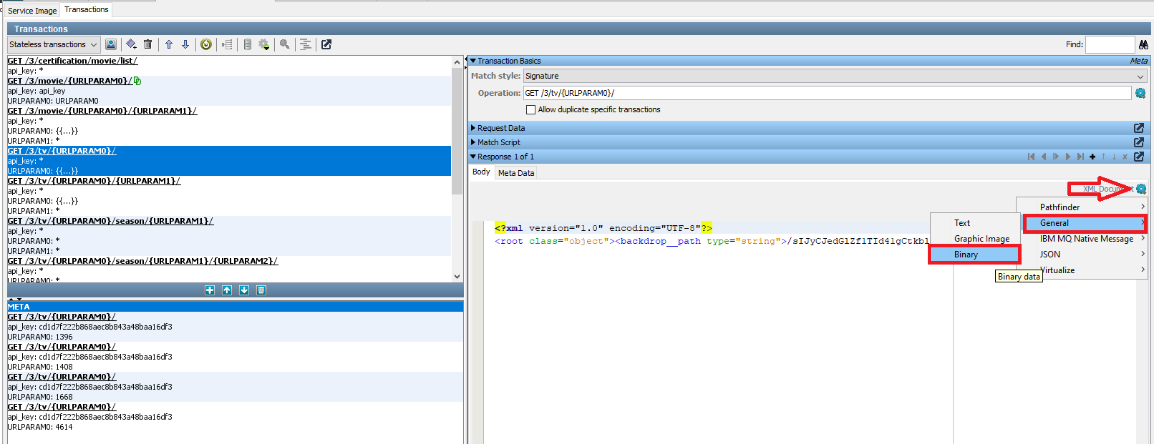Open the Request Data section in a pop-out window
Screen dimensions: 1154x444
click(x=1139, y=128)
